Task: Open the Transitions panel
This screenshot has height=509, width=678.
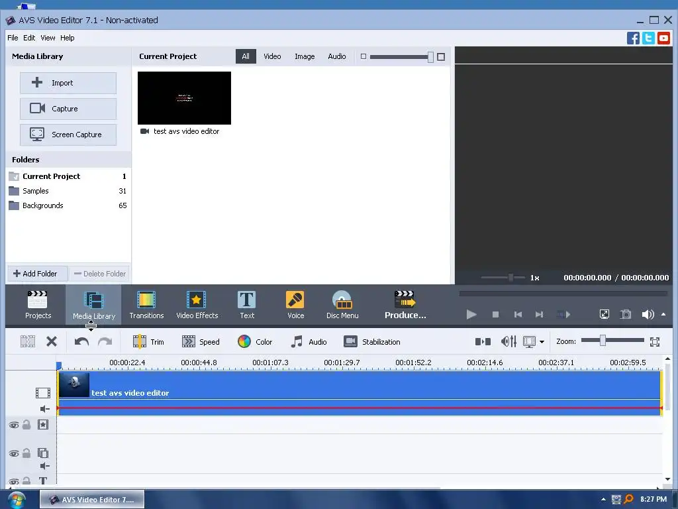Action: tap(146, 305)
